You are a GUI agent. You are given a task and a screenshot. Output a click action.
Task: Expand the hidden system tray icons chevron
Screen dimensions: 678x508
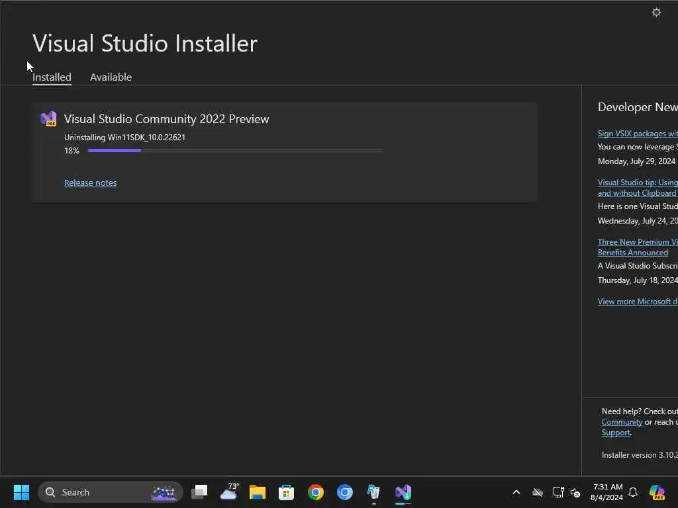[x=516, y=492]
